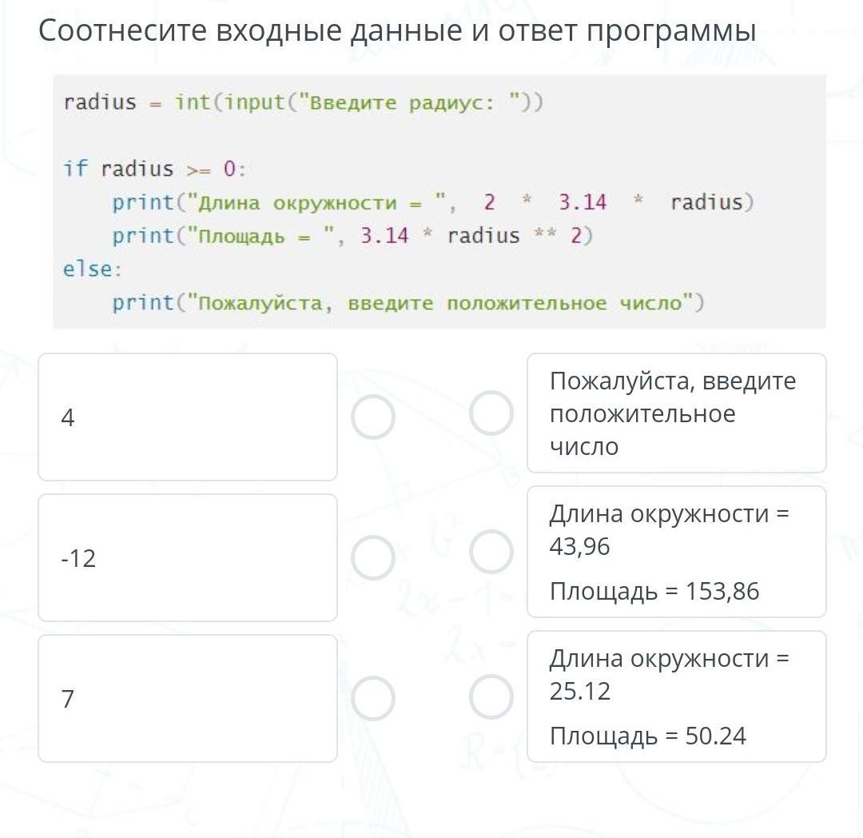Screen dimensions: 863x838
Task: Select the connector circle beside input 7
Action: tap(373, 698)
